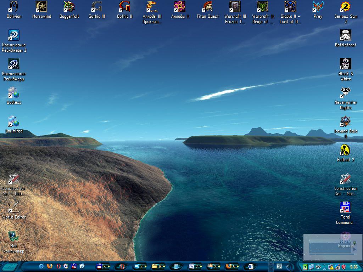
Task: Select the Unlimited network shortcut
Action: click(x=14, y=124)
